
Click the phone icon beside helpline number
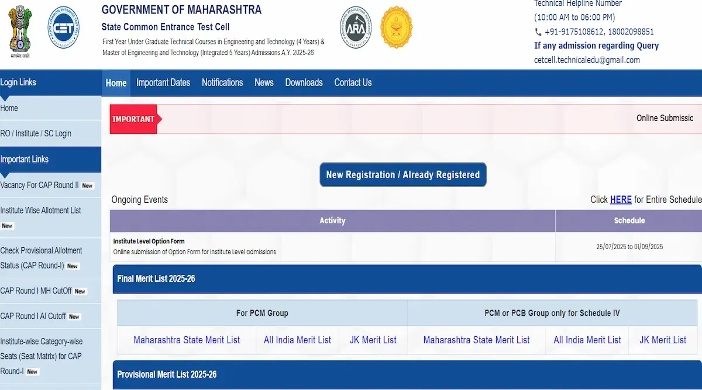point(538,32)
